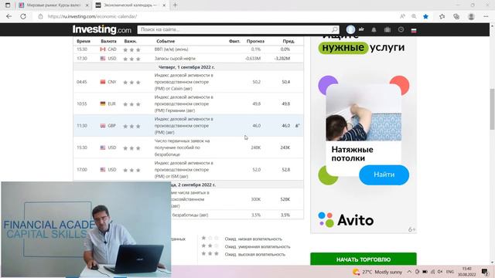View site information lock icon
This screenshot has height=278, width=495.
click(x=40, y=16)
